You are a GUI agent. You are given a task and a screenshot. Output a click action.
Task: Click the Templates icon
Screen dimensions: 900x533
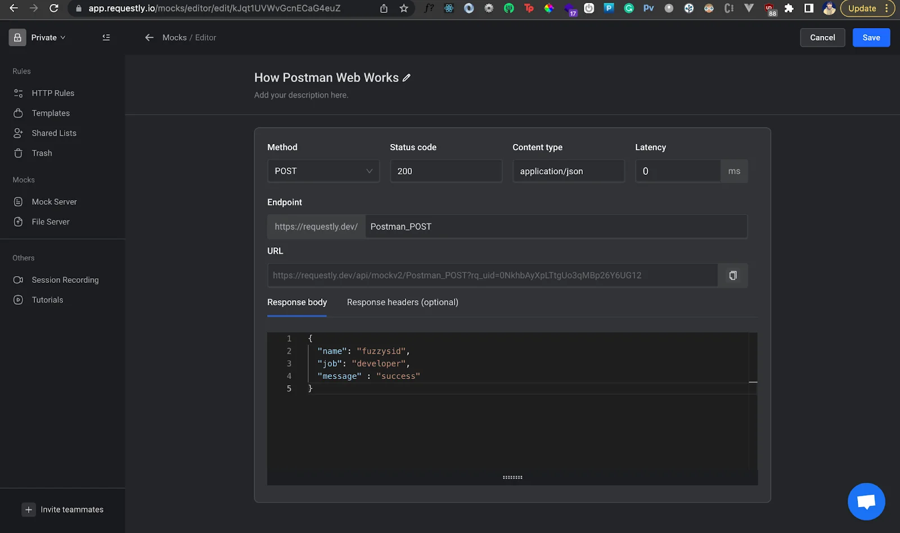point(18,113)
